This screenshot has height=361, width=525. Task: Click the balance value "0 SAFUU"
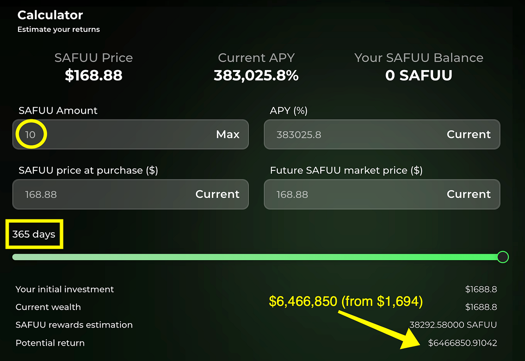coord(419,75)
